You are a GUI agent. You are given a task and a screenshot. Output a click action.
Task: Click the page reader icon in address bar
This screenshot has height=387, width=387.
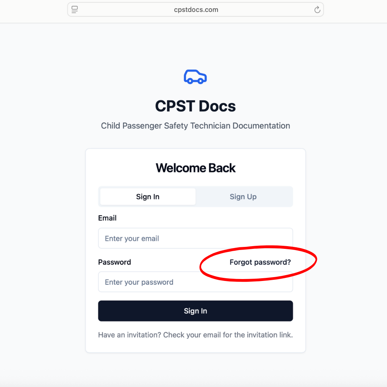point(75,10)
